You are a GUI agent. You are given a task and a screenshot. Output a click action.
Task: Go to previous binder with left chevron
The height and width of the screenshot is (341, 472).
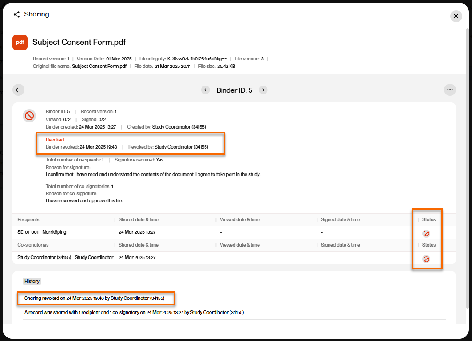[205, 90]
